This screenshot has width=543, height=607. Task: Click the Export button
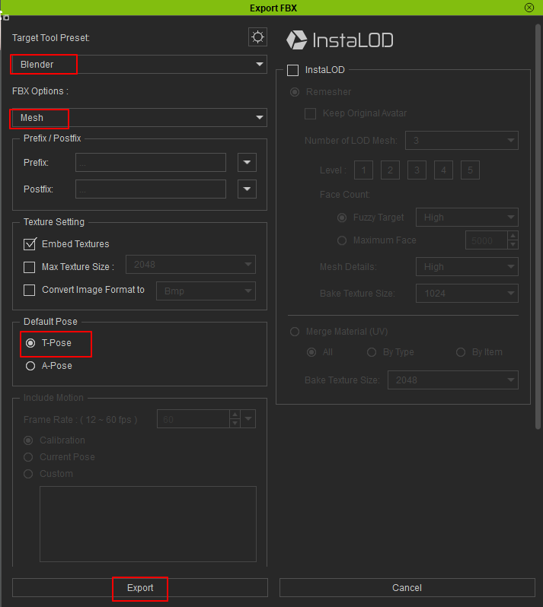tap(140, 588)
